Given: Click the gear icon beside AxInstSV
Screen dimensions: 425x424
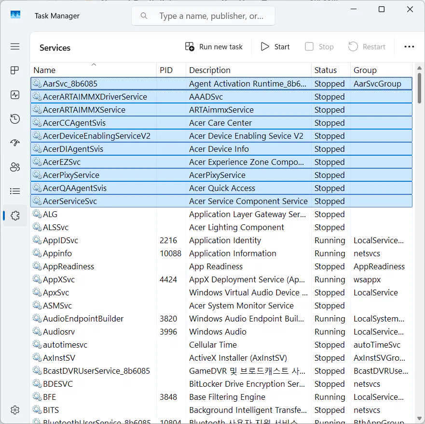Looking at the screenshot, I should [37, 357].
